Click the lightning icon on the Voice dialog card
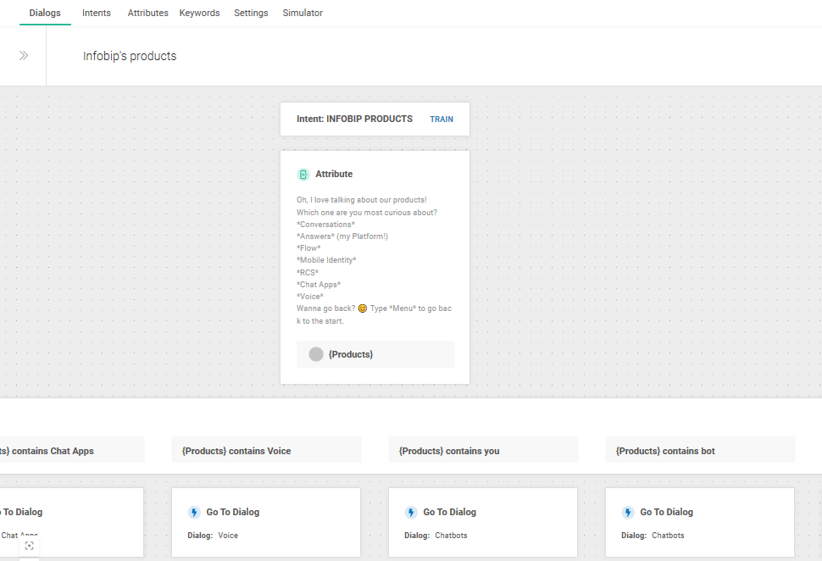 coord(194,513)
